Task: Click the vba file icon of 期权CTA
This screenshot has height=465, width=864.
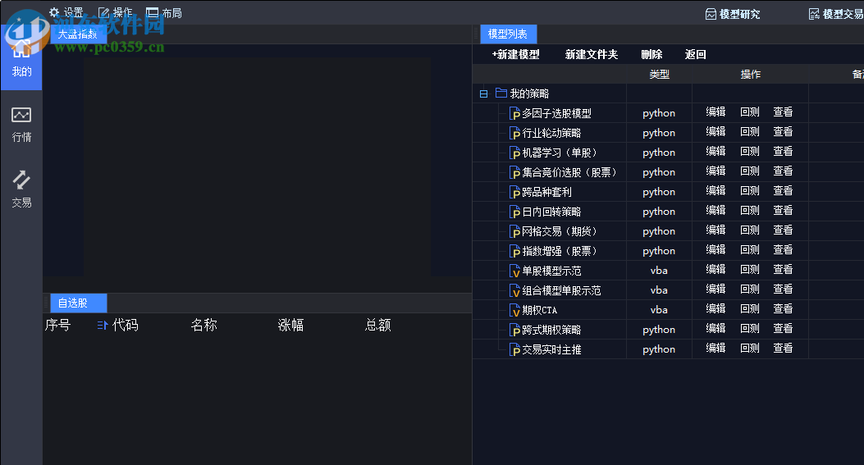Action: point(515,310)
